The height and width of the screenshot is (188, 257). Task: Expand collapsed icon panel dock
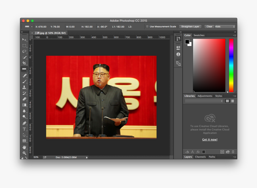click(180, 32)
